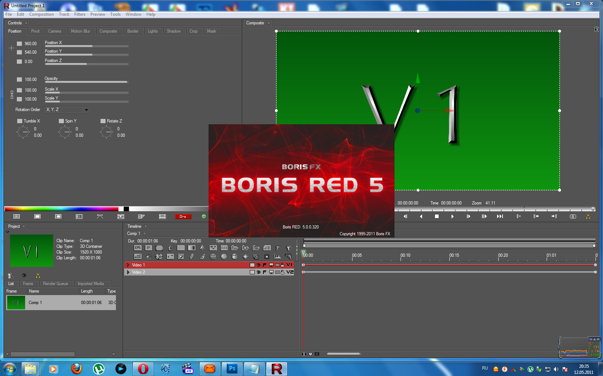Screen dimensions: 603x376
Task: Toggle lock icon on Video 1 track
Action: tap(282, 265)
